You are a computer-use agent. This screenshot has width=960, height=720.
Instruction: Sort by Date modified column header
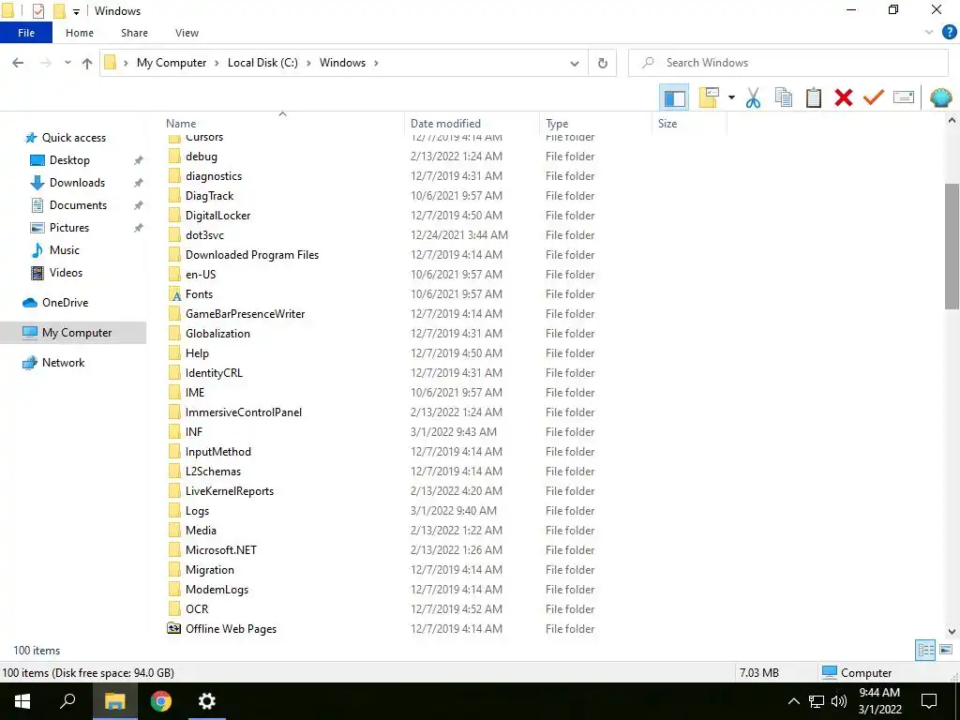445,124
